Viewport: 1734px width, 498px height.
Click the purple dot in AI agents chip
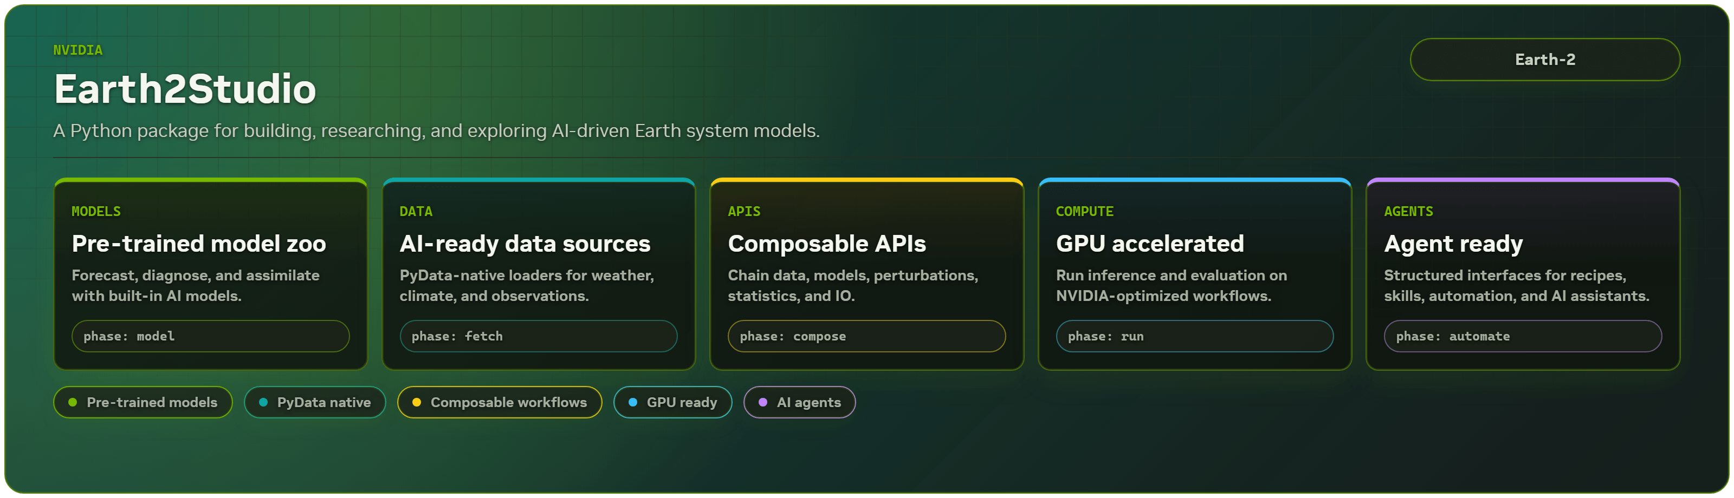(762, 402)
